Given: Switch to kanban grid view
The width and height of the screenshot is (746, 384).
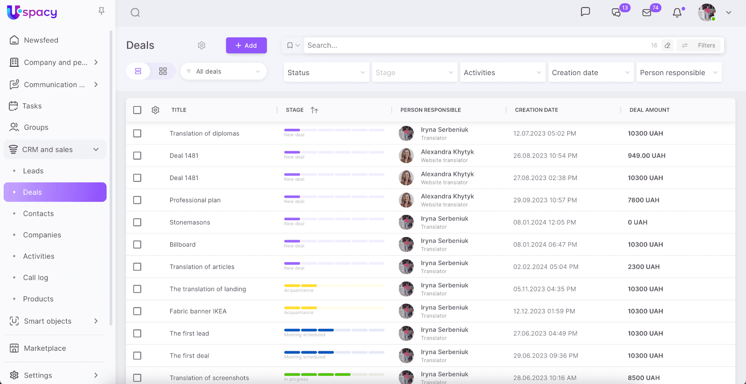Looking at the screenshot, I should (x=163, y=71).
